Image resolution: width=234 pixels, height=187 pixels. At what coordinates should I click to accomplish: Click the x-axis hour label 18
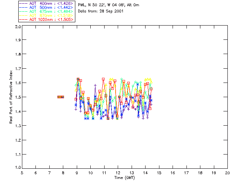pyautogui.click(x=200, y=173)
